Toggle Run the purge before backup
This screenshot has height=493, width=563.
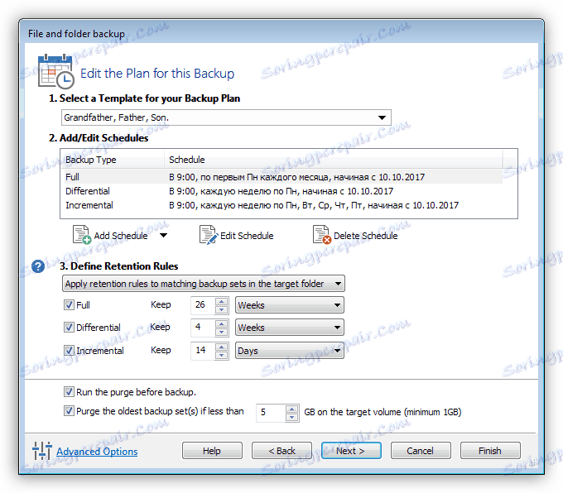coord(69,391)
